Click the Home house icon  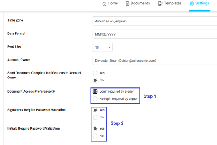point(104,3)
